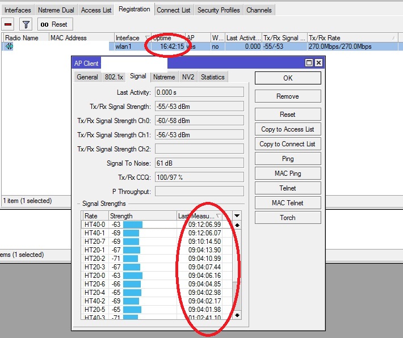Image resolution: width=403 pixels, height=338 pixels.
Task: Select the Registration tab
Action: (x=134, y=10)
